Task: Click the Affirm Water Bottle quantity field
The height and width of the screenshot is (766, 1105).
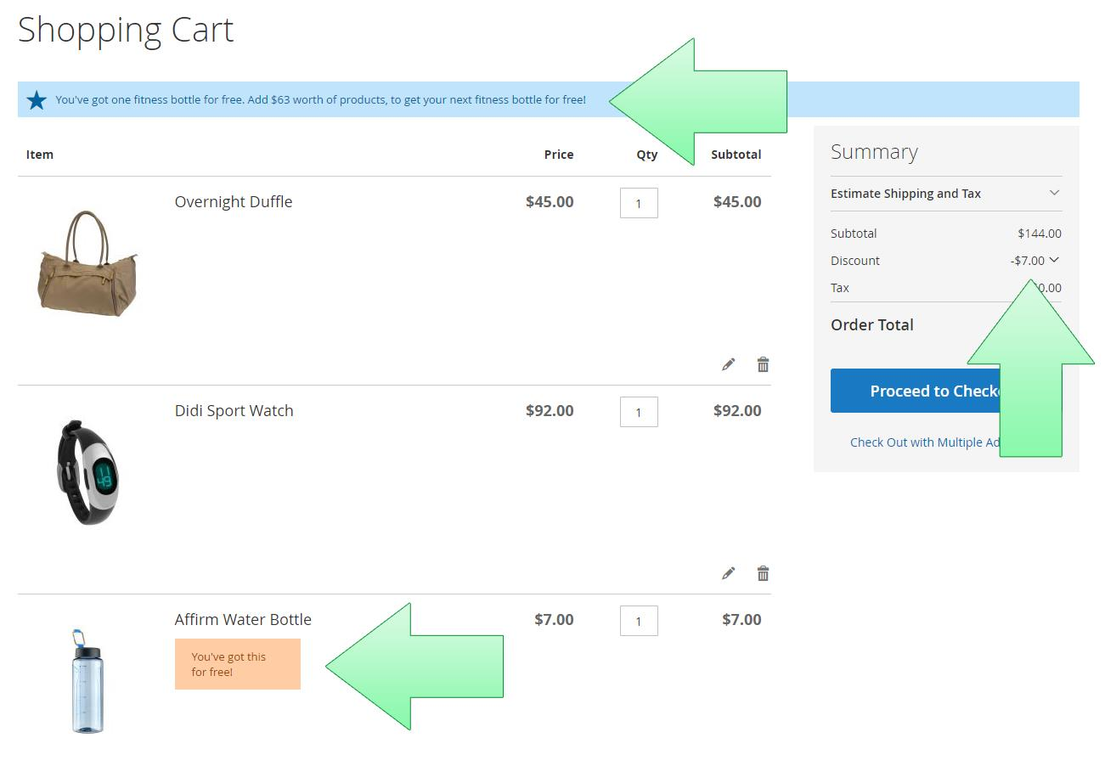Action: 639,621
